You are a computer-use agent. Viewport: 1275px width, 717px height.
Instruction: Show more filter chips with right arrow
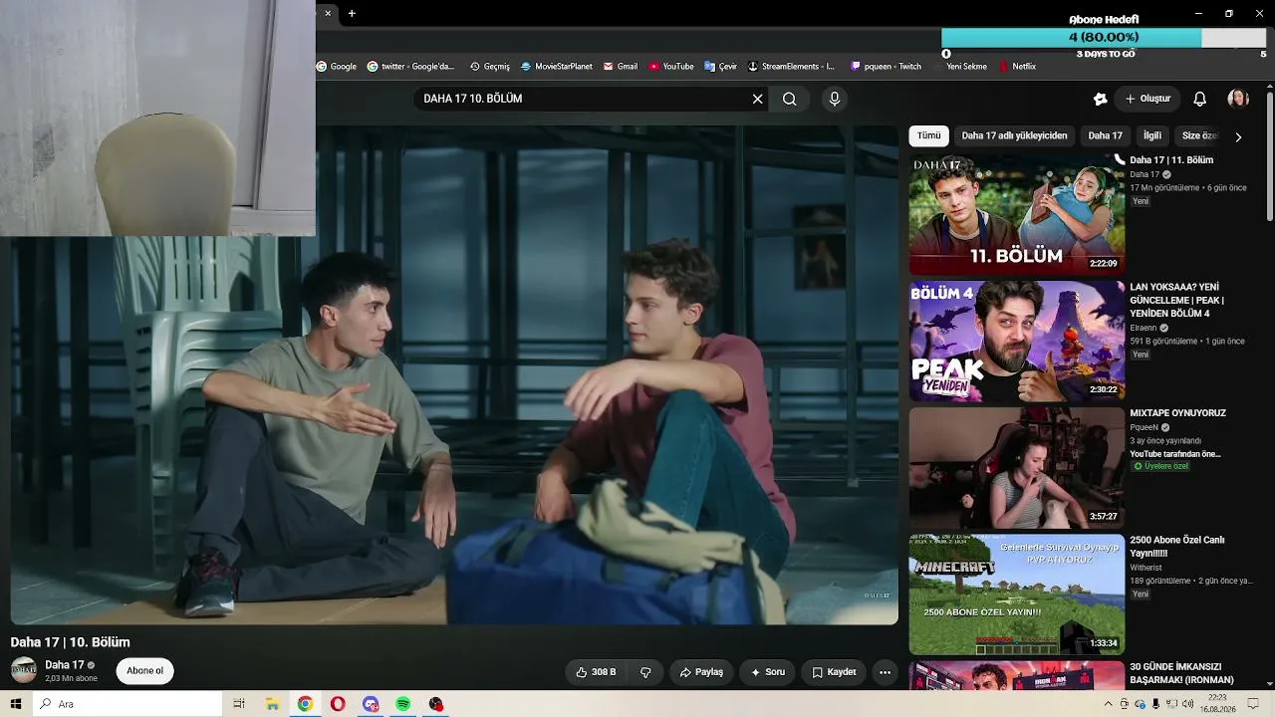pos(1238,136)
